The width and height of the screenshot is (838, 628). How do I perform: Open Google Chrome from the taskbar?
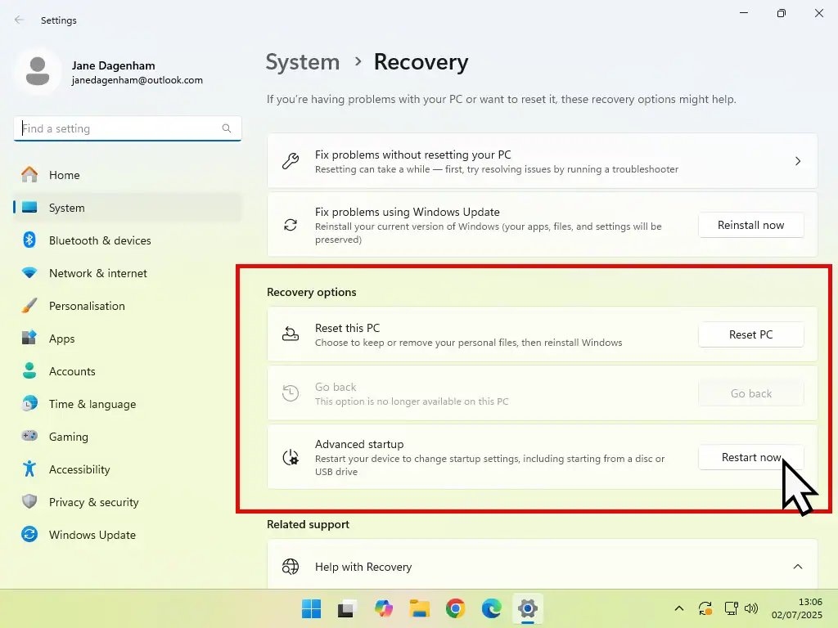(456, 608)
